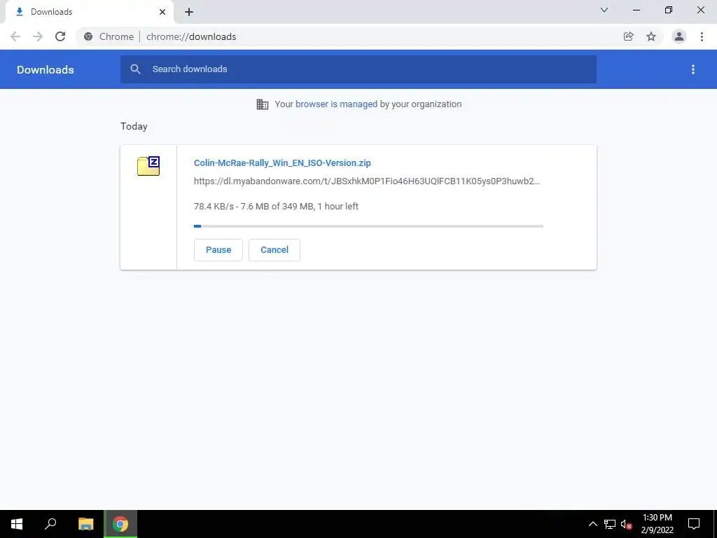Screen dimensions: 717x538
Task: Click the zip file icon
Action: 148,166
